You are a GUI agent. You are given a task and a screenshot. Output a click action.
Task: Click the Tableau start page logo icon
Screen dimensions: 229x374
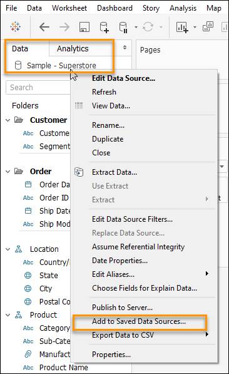16,26
